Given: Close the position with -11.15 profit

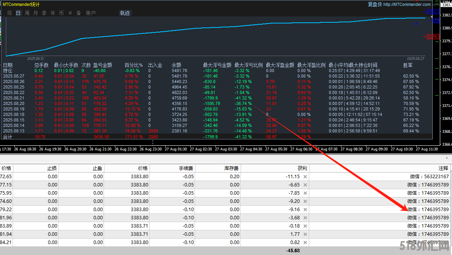Looking at the screenshot, I should [305, 177].
